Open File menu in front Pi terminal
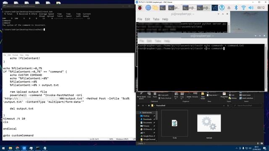 click(142, 41)
